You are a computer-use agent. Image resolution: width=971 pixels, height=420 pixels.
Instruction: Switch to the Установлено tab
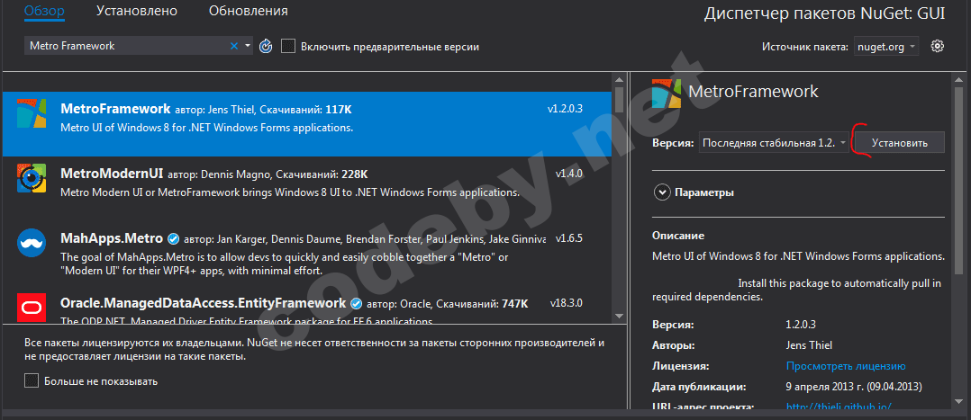tap(137, 11)
